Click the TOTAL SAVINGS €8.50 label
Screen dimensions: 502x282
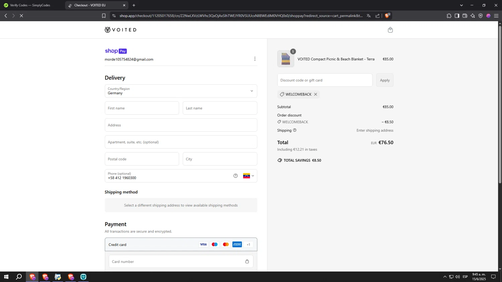(x=299, y=160)
